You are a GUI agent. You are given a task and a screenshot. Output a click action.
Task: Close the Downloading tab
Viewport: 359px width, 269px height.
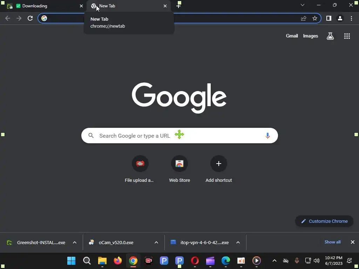[x=81, y=6]
